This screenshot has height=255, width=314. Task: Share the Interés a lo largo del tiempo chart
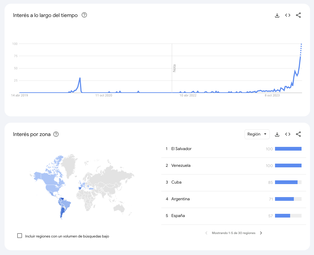coord(298,15)
